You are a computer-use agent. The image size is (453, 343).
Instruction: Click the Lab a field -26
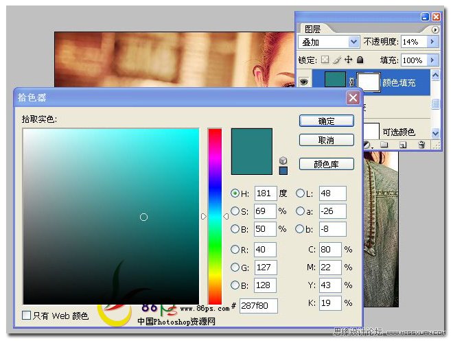pyautogui.click(x=333, y=211)
